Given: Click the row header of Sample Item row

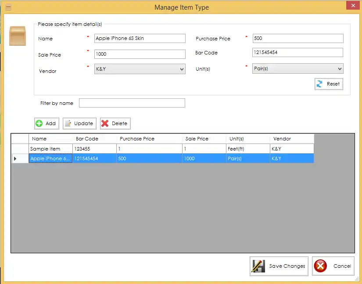Looking at the screenshot, I should [20, 149].
